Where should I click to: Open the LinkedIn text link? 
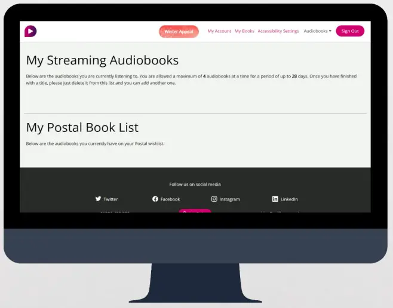click(x=289, y=199)
